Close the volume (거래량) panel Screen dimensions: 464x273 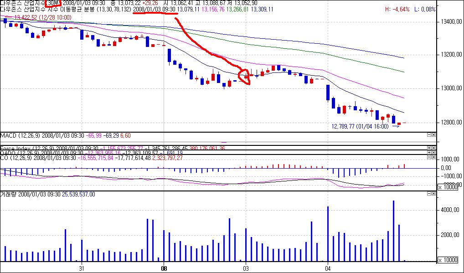pyautogui.click(x=433, y=194)
